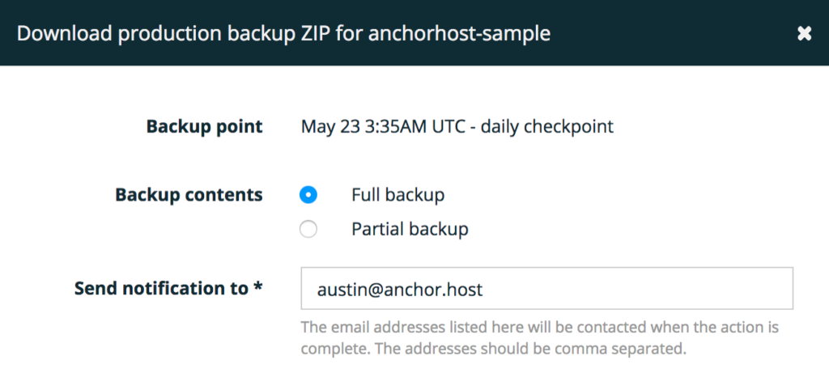This screenshot has height=390, width=829.
Task: Click the required asterisk beside Send notification to
Action: point(258,286)
